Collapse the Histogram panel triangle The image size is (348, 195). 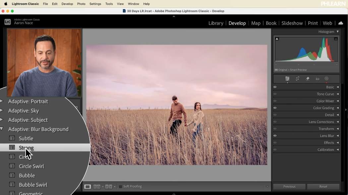(338, 32)
